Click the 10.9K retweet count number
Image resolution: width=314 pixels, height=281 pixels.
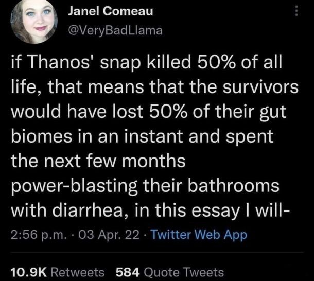[x=28, y=272]
